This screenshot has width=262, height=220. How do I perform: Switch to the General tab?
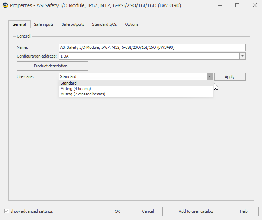pos(19,24)
